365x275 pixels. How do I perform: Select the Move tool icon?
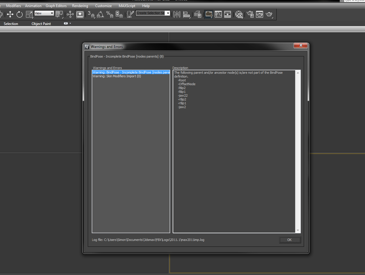click(10, 14)
